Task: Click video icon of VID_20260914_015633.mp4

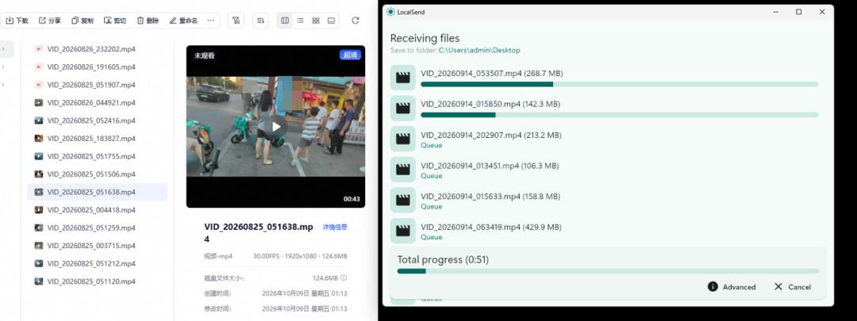Action: tap(403, 200)
